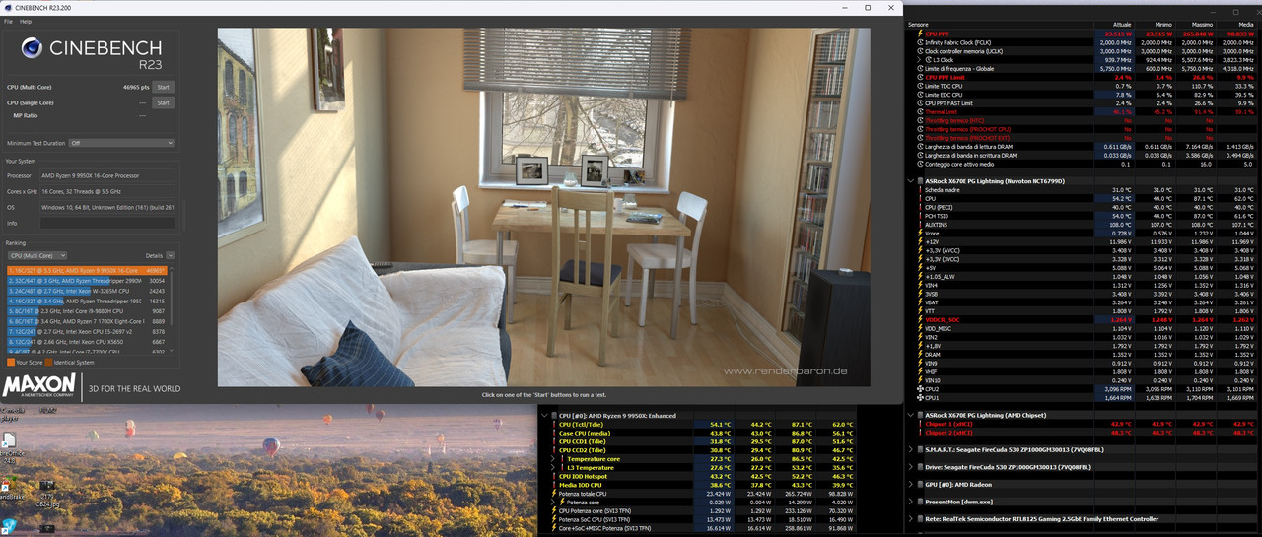Click the Potenza SoC CPU (SVI3 TFN) icon
Image resolution: width=1262 pixels, height=537 pixels.
coord(553,519)
